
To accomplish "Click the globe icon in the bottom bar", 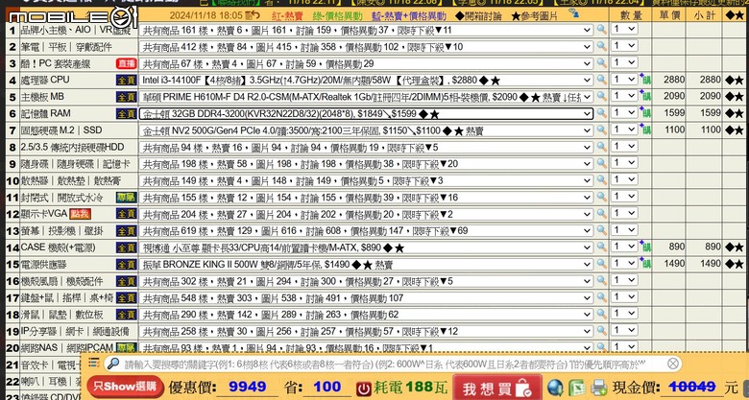I will pyautogui.click(x=555, y=387).
